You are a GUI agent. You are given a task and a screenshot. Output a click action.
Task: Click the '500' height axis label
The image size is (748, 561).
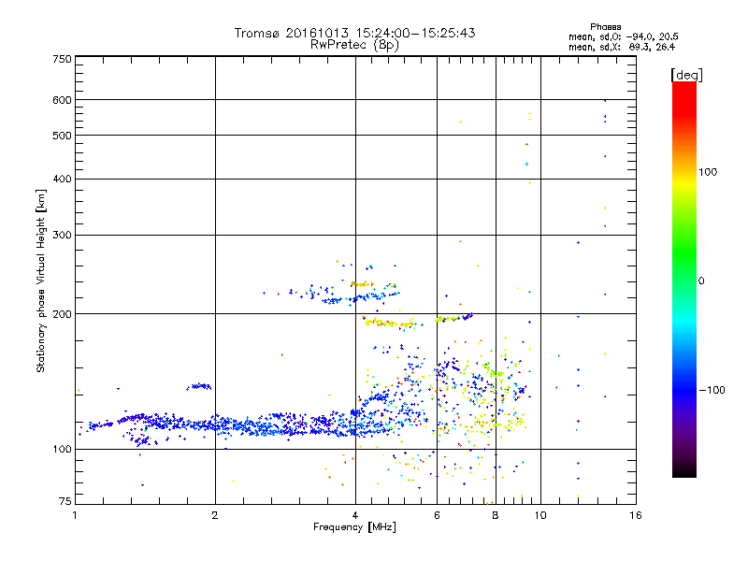[62, 136]
